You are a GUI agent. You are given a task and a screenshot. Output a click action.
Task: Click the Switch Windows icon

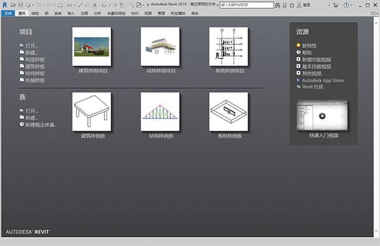tap(139, 5)
